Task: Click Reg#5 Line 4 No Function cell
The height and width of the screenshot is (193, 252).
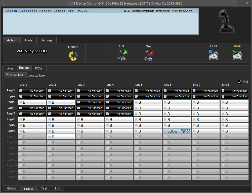Action: click(x=119, y=114)
